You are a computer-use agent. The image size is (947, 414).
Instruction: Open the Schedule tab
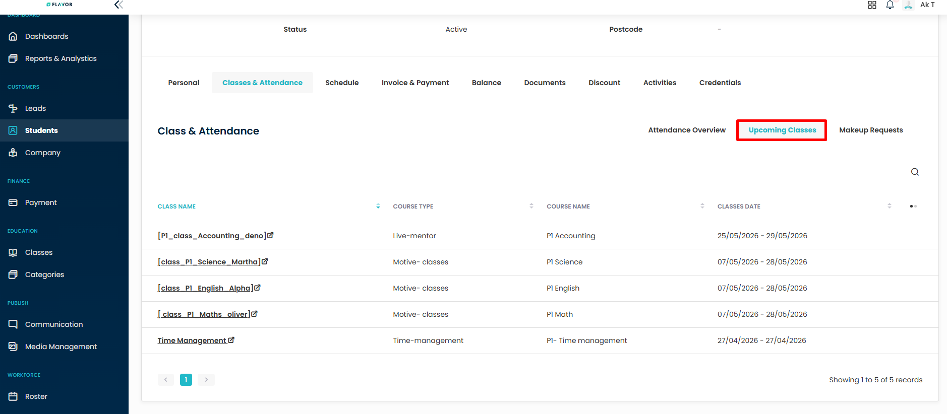click(342, 83)
